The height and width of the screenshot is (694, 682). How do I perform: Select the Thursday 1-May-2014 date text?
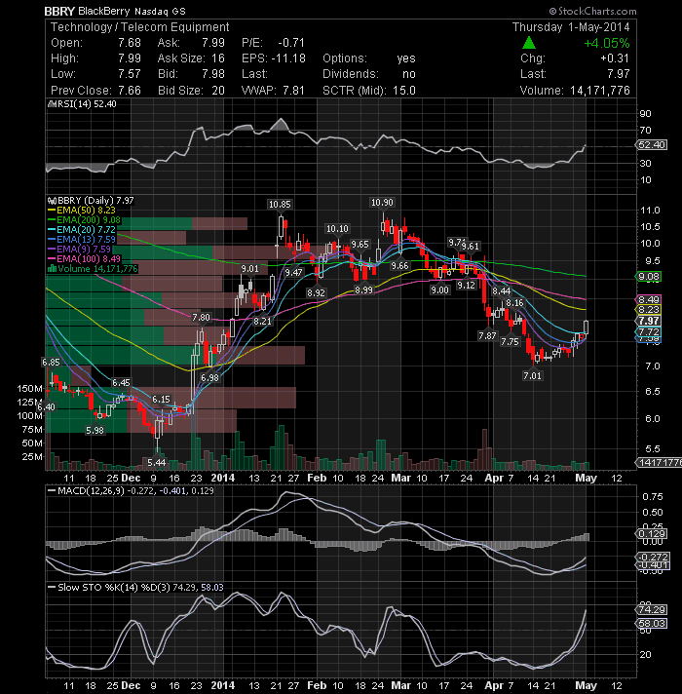(571, 27)
